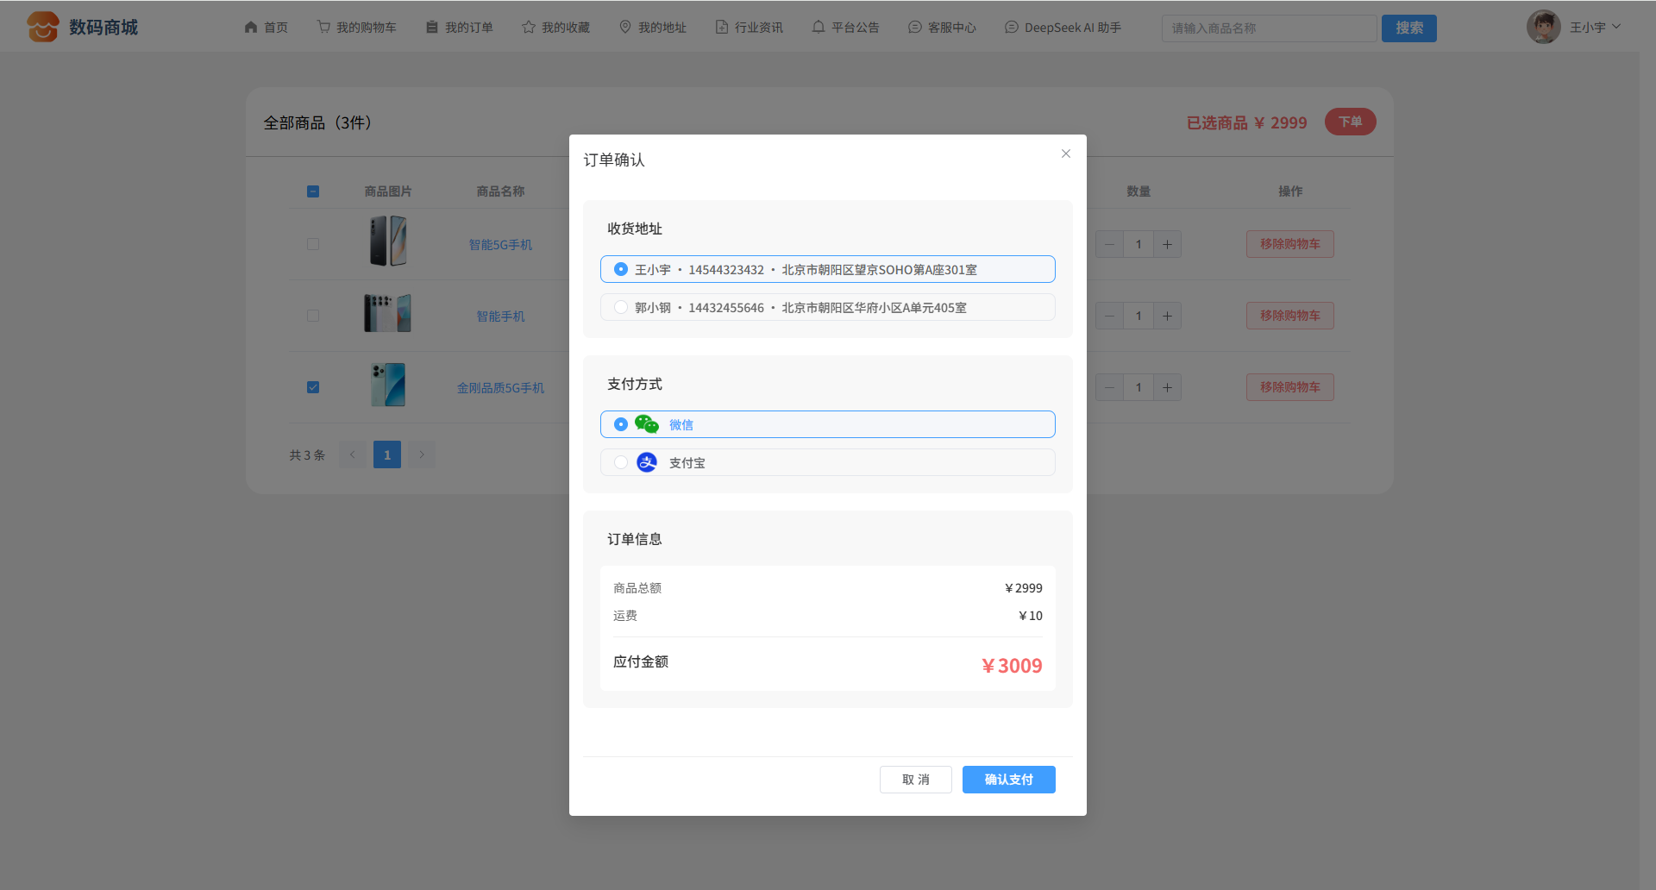Cancel the order with 取消 button
Screen dimensions: 1656x890
pyautogui.click(x=915, y=780)
